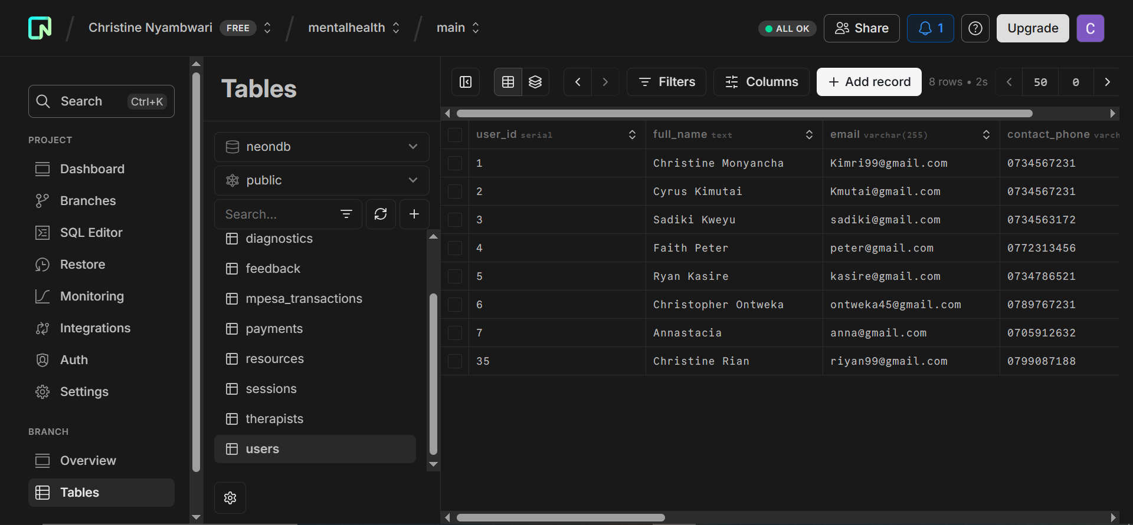The height and width of the screenshot is (525, 1133).
Task: Open the diagnostics table
Action: coord(315,239)
